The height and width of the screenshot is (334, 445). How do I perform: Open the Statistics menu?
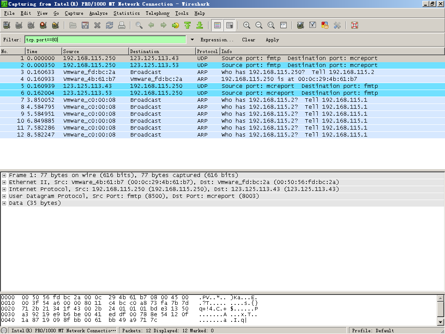pyautogui.click(x=126, y=13)
